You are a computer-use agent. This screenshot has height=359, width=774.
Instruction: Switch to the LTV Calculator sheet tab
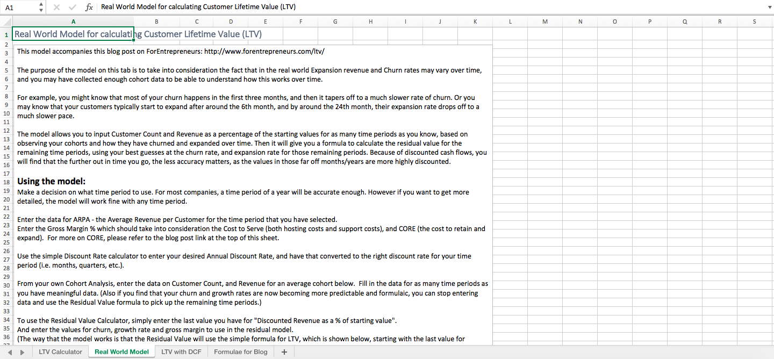coord(60,351)
